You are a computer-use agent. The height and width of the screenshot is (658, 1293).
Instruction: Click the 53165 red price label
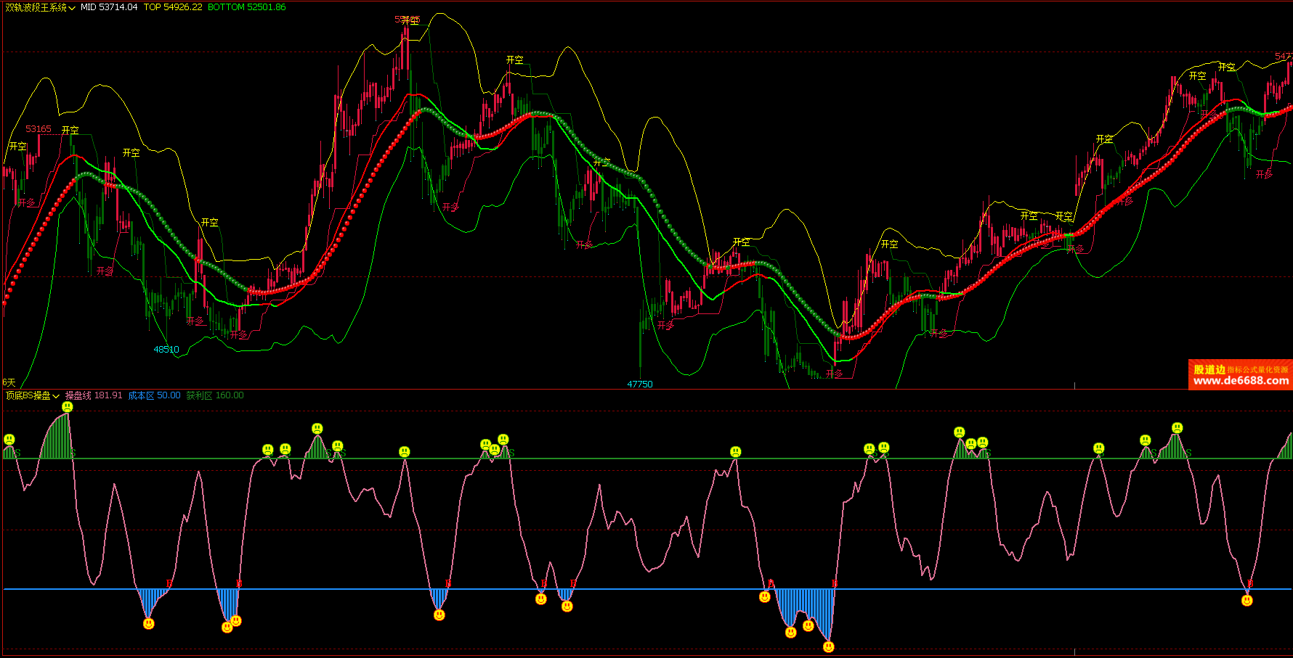click(x=38, y=129)
